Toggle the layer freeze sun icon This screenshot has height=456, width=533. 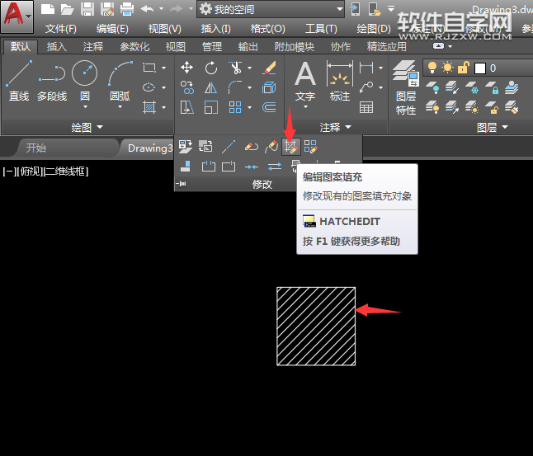(x=447, y=68)
